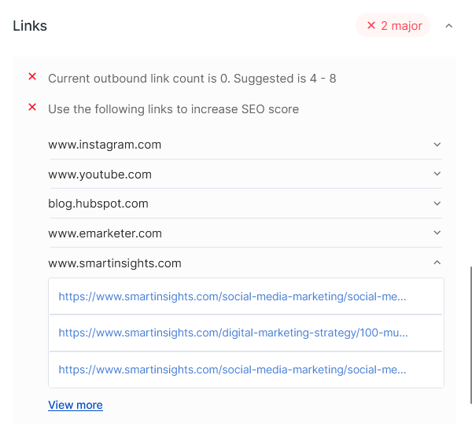Select the www.instagram.com row

click(105, 145)
